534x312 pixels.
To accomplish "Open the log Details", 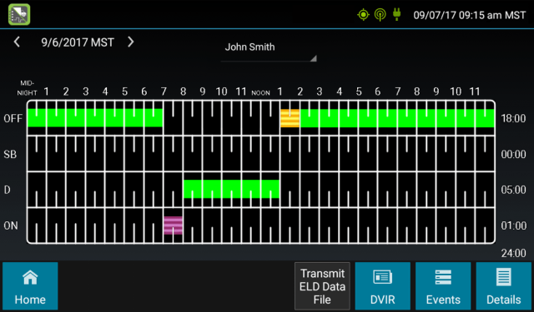I will point(504,286).
